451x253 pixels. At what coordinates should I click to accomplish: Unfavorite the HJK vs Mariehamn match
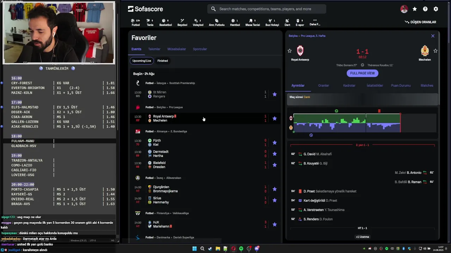[274, 224]
